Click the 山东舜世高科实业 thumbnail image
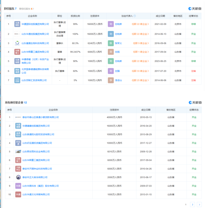 pos(18,152)
